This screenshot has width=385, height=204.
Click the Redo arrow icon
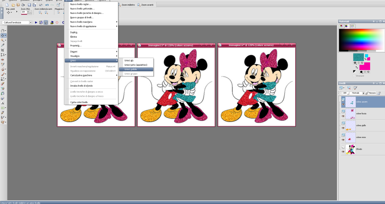pyautogui.click(x=52, y=5)
